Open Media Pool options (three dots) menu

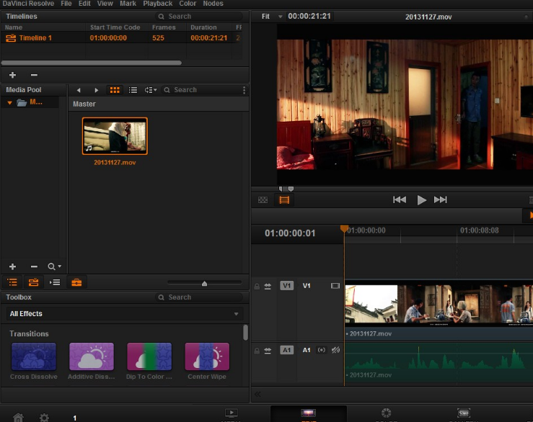[x=244, y=90]
